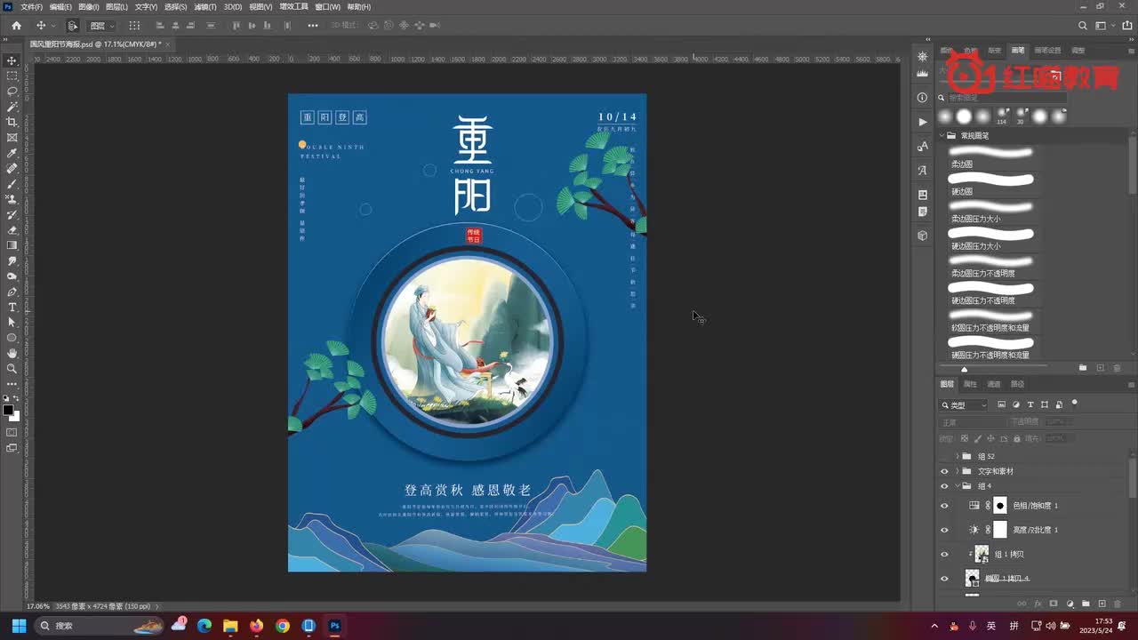Toggle auto-select checkbox in options bar

click(x=72, y=26)
